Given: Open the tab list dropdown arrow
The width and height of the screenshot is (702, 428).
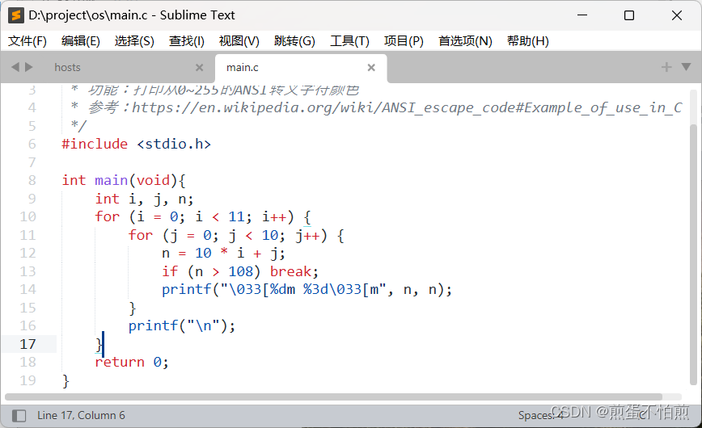Looking at the screenshot, I should coord(686,67).
